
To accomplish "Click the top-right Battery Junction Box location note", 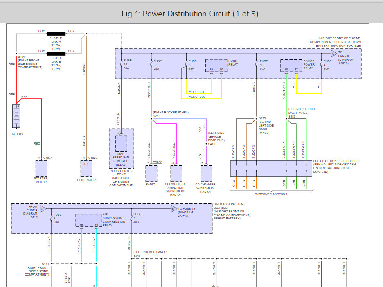I will 336,42.
